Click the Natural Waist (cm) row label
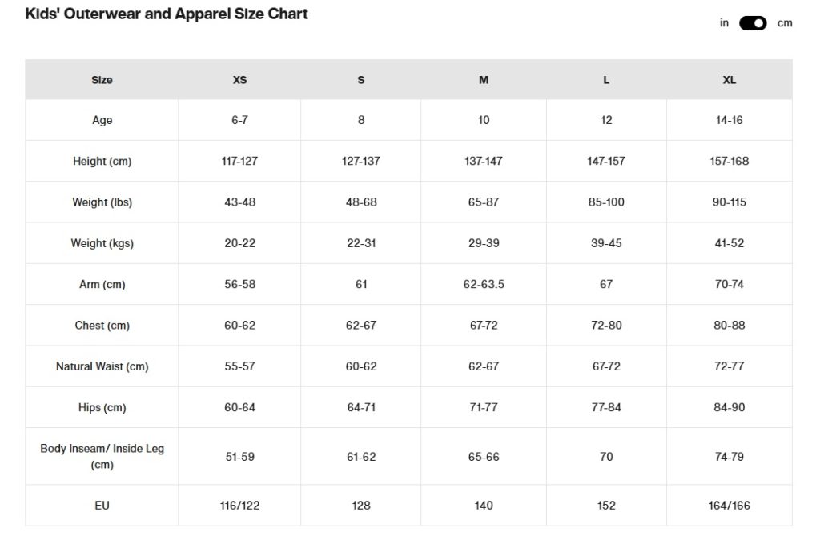The image size is (820, 536). [x=102, y=366]
